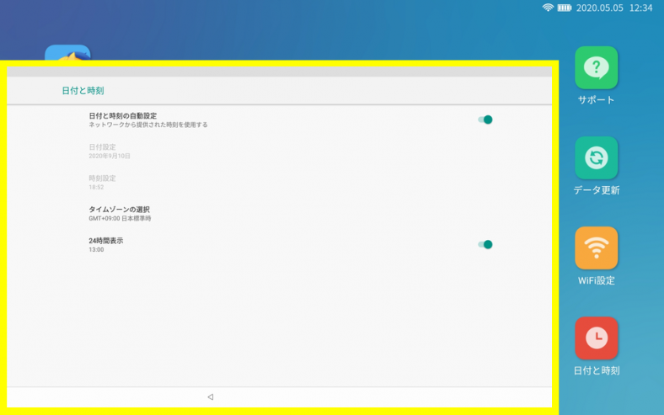Click the サポート label under green icon

[x=597, y=100]
